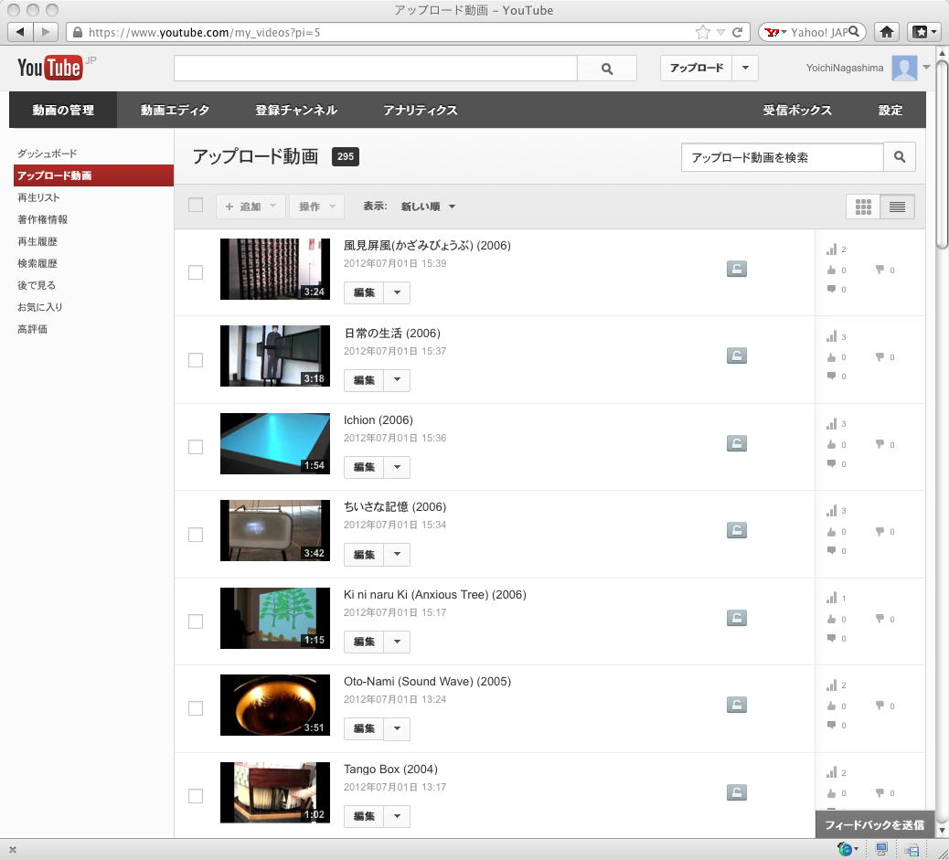949x860 pixels.
Task: Click the privacy lock icon for ちいさな記憶
Action: (737, 530)
